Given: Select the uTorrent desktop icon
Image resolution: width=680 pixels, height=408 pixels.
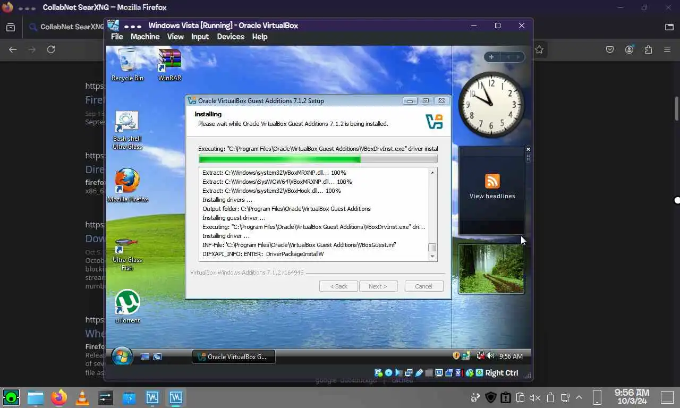Looking at the screenshot, I should pos(127,307).
